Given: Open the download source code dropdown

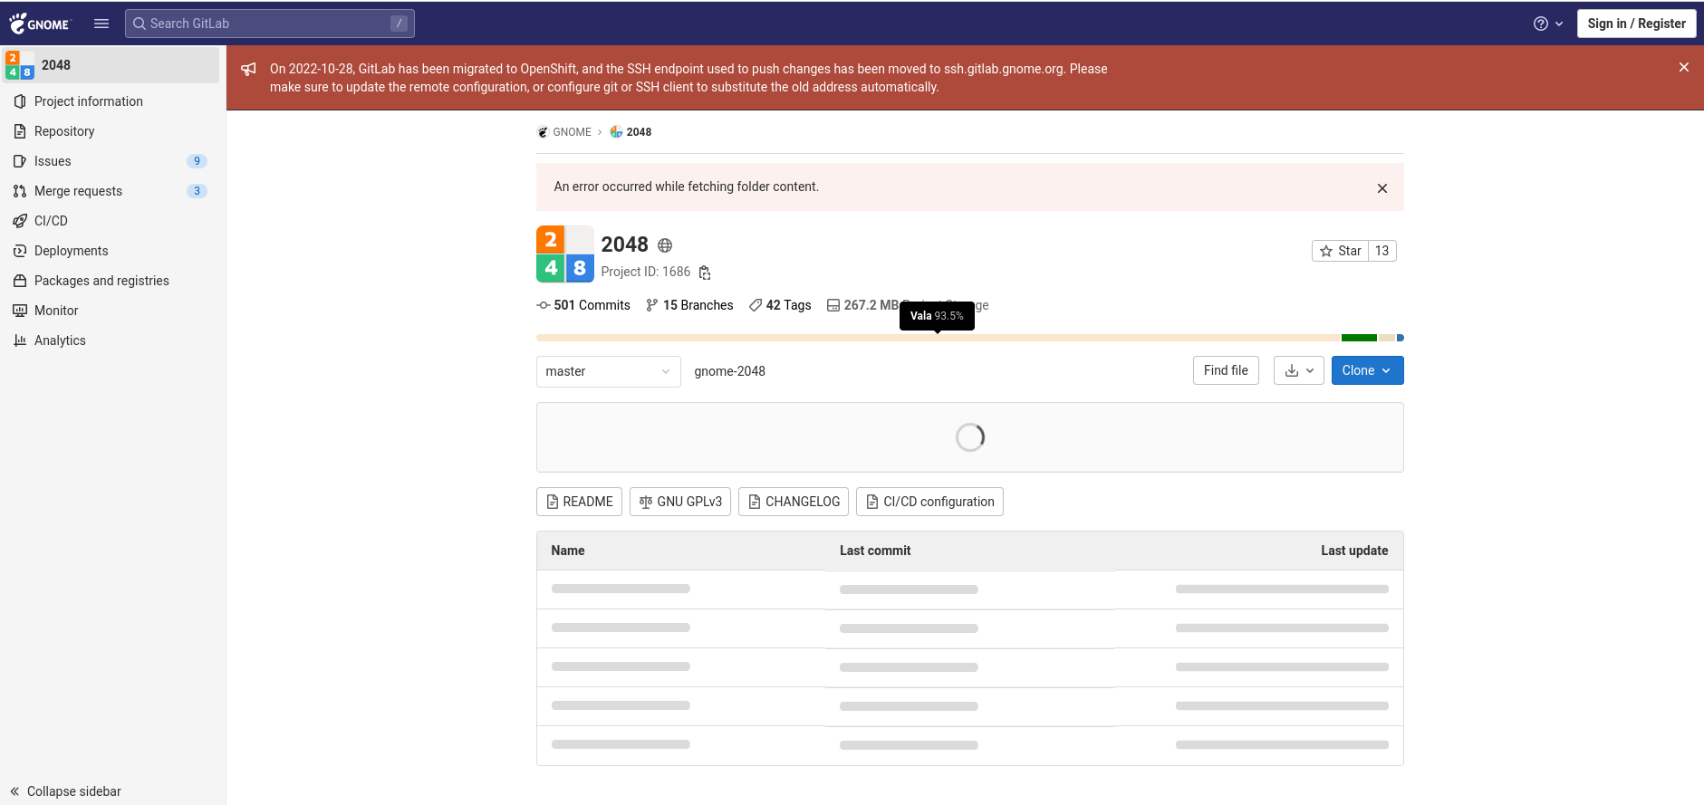Looking at the screenshot, I should 1299,370.
